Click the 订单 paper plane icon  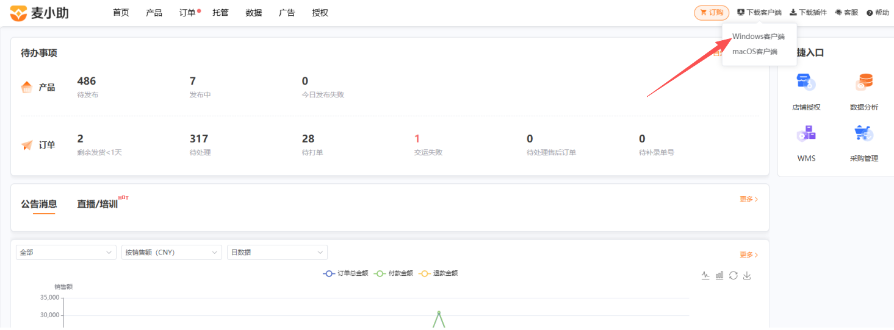(x=27, y=145)
